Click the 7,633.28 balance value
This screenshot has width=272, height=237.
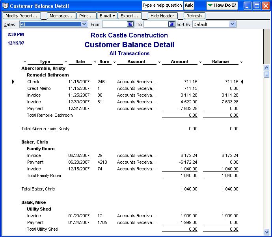[x=230, y=102]
